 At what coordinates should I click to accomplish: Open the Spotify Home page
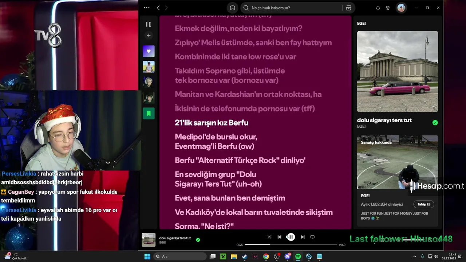[232, 8]
